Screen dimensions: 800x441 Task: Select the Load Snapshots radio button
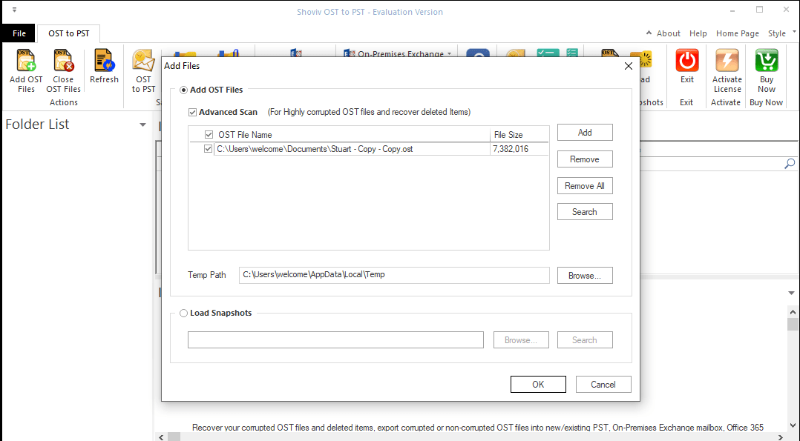(x=183, y=313)
